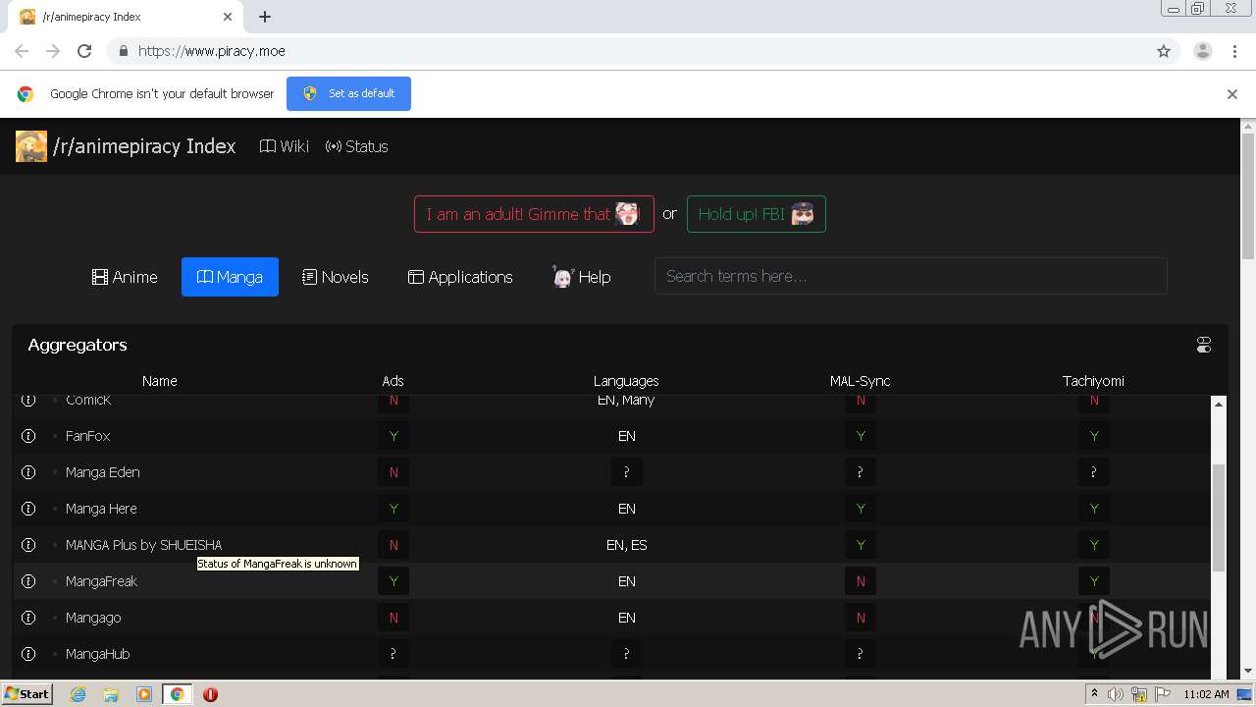
Task: Switch to the Novels tab
Action: pyautogui.click(x=336, y=277)
